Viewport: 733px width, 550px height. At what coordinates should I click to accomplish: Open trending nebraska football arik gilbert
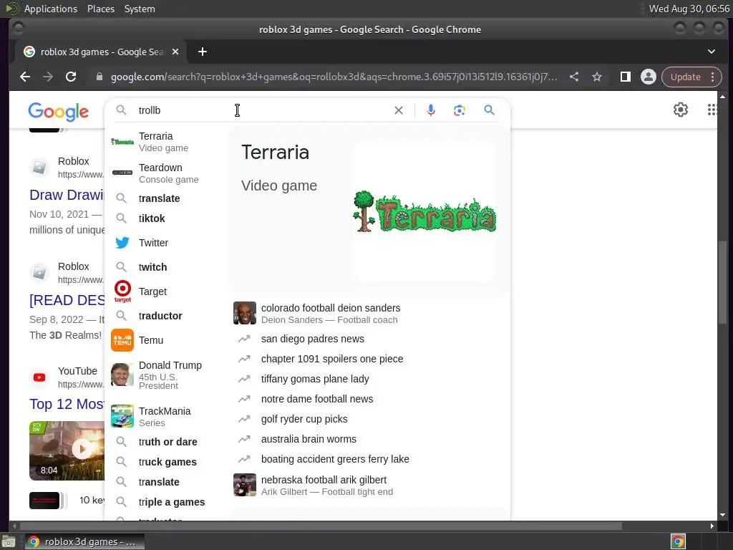[x=367, y=485]
